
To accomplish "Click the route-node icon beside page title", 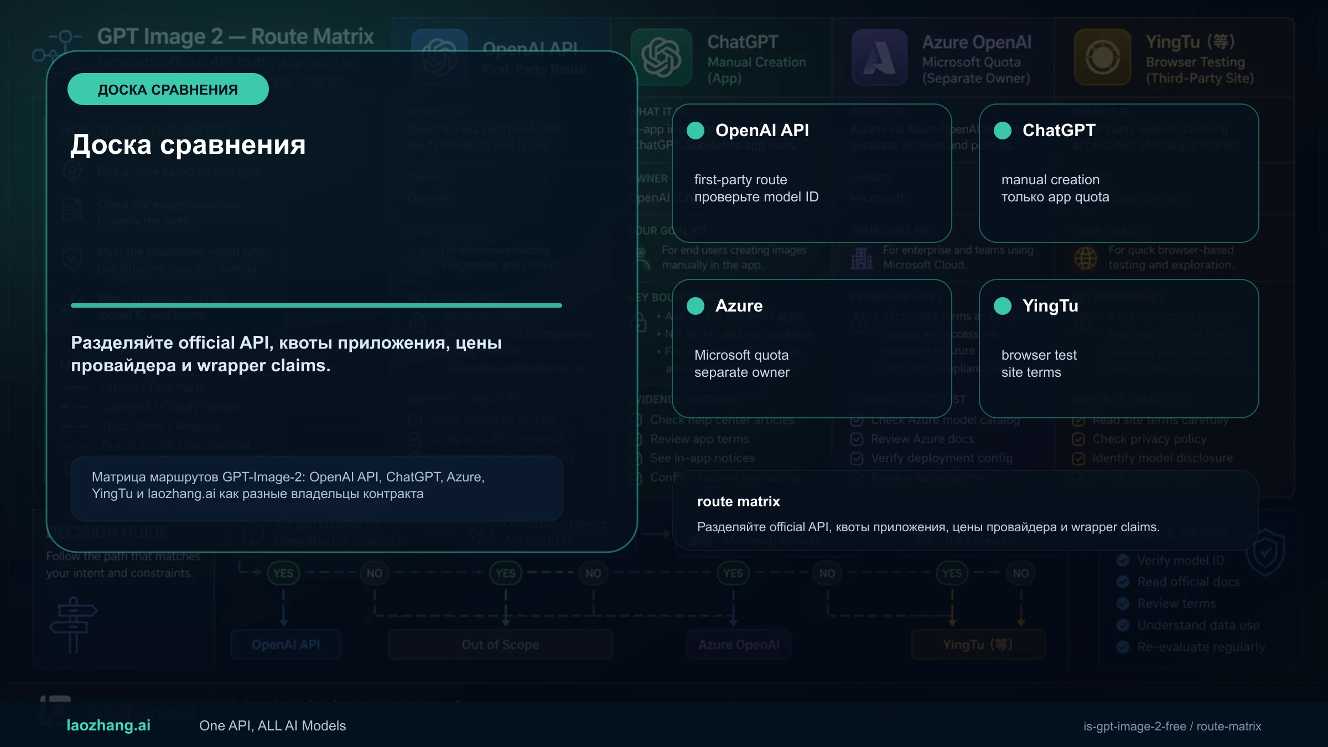I will 57,46.
